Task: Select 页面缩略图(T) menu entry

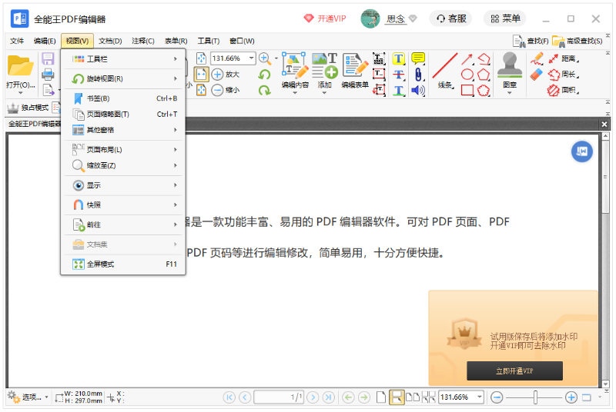Action: pos(123,114)
